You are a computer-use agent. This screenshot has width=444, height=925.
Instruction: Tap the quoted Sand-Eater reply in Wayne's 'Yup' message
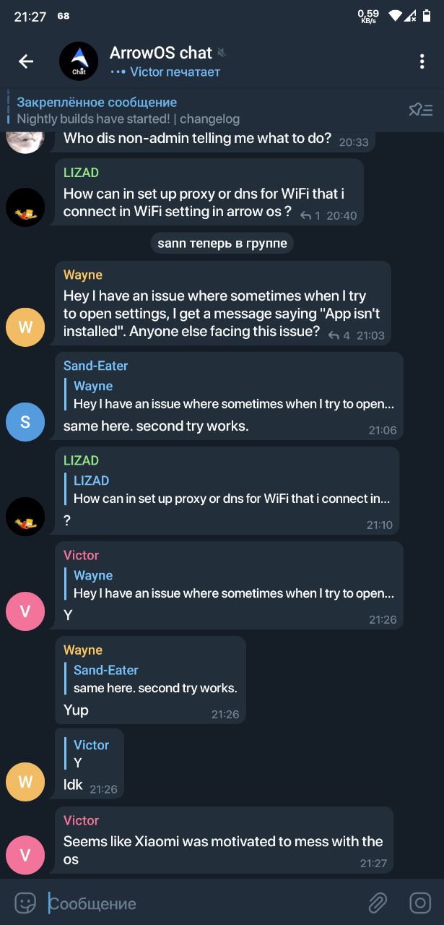coord(154,679)
